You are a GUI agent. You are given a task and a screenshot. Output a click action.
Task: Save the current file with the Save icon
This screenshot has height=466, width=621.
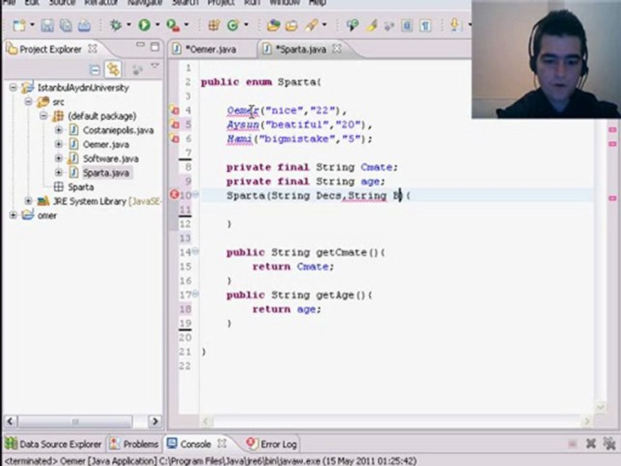pyautogui.click(x=47, y=26)
